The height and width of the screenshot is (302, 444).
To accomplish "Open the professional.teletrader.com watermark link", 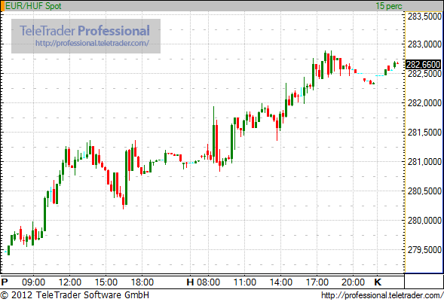I will pos(92,43).
